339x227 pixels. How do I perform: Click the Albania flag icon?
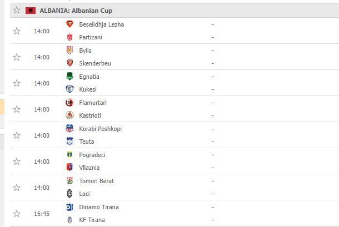click(31, 11)
